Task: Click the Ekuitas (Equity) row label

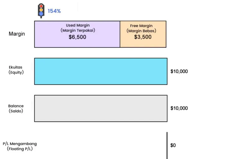Action: tap(16, 70)
